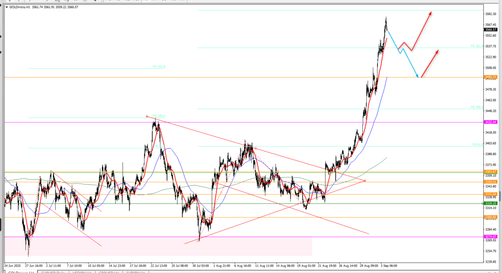Image resolution: width=502 pixels, height=273 pixels.
Task: Click the topmost red upward arrow head
Action: click(430, 13)
